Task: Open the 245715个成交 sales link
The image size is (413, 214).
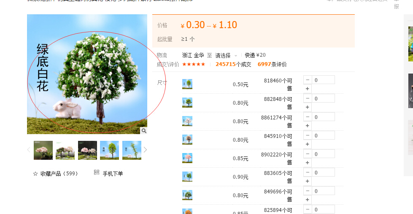Action: click(233, 64)
